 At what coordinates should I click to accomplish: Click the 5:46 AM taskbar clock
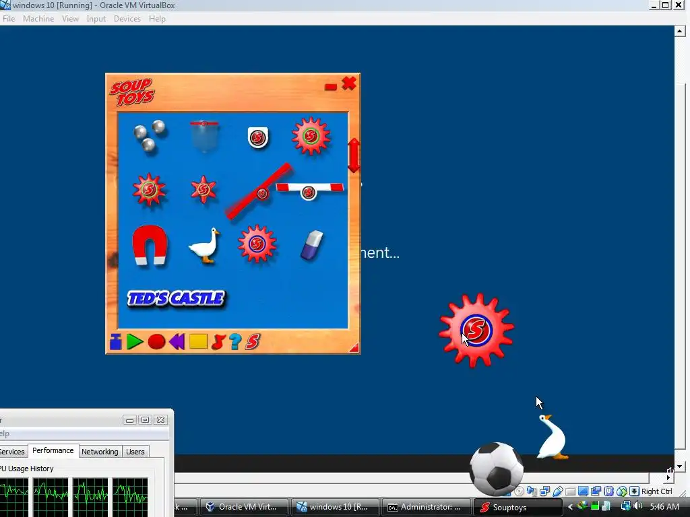664,507
